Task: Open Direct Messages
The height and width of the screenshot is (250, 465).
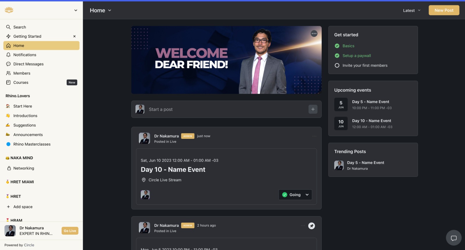Action: [41, 64]
